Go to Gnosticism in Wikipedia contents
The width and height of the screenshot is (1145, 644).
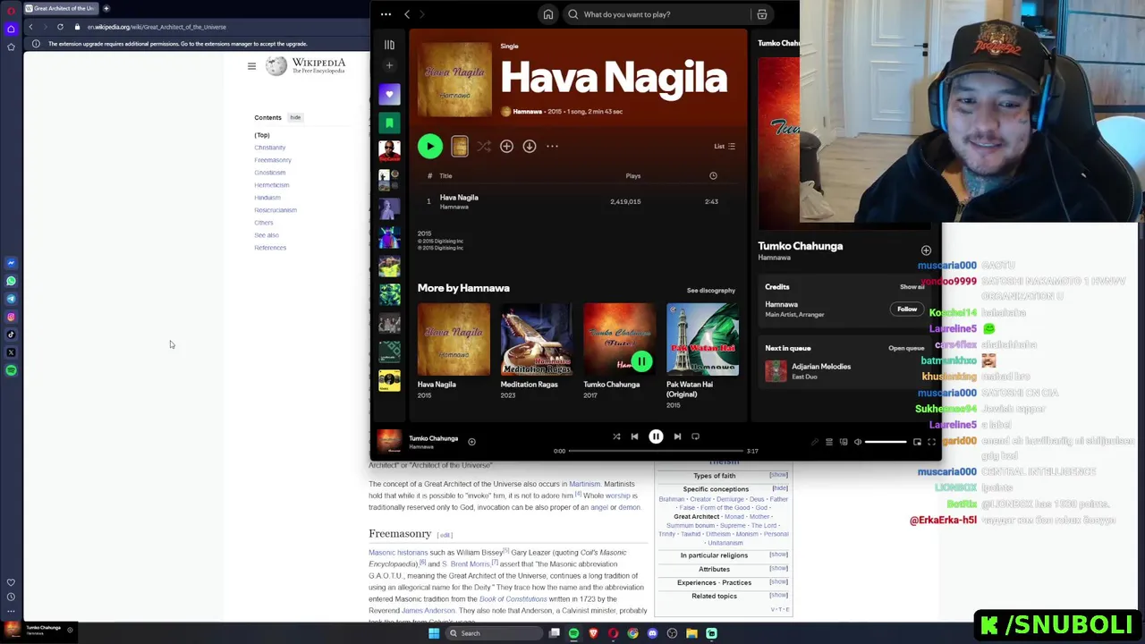pyautogui.click(x=269, y=173)
